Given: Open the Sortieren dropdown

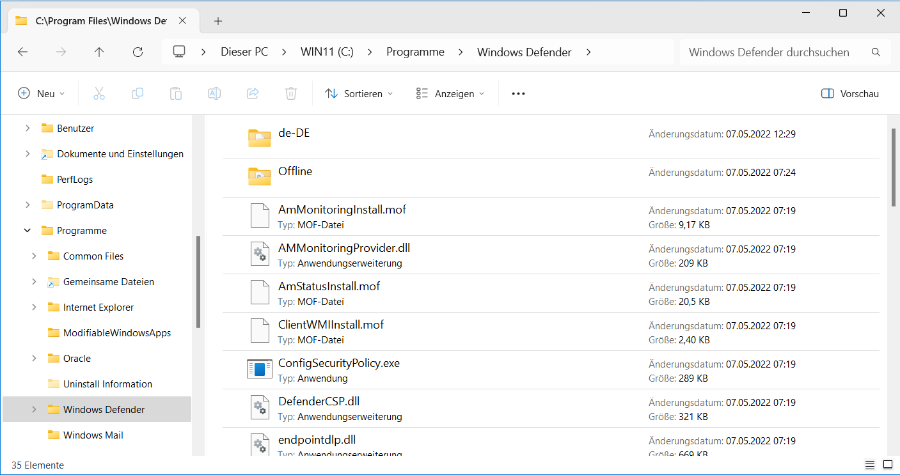Looking at the screenshot, I should pyautogui.click(x=358, y=93).
